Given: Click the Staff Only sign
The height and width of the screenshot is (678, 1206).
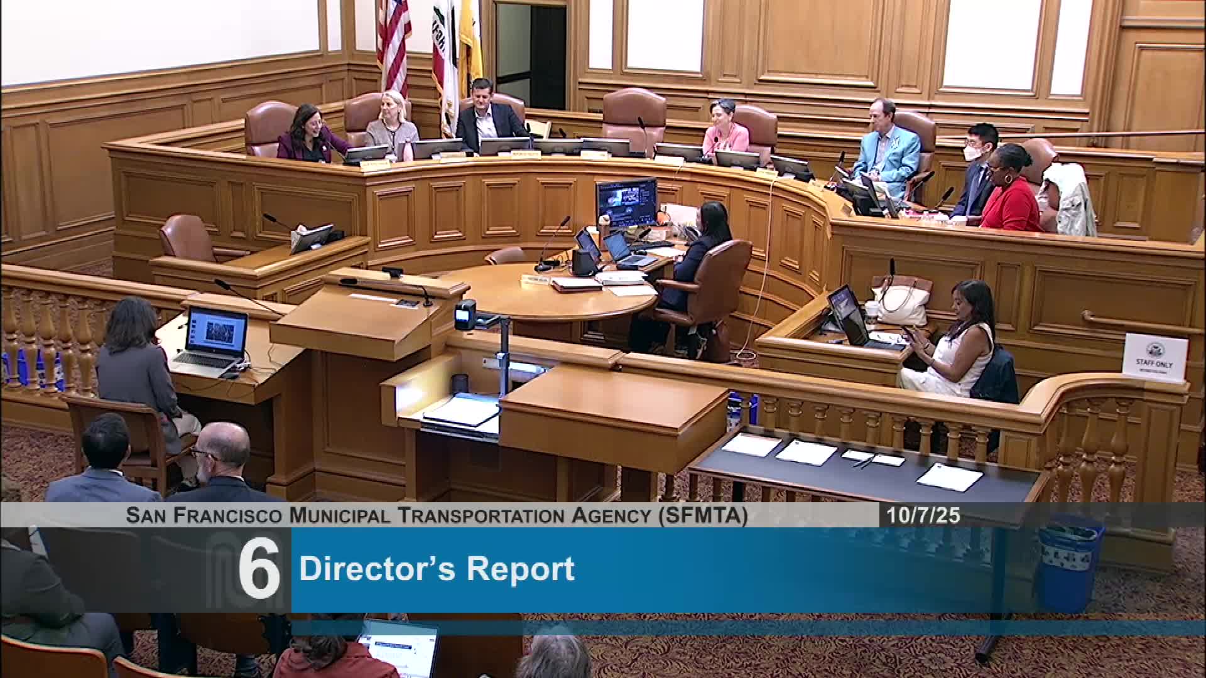Looking at the screenshot, I should pyautogui.click(x=1154, y=358).
